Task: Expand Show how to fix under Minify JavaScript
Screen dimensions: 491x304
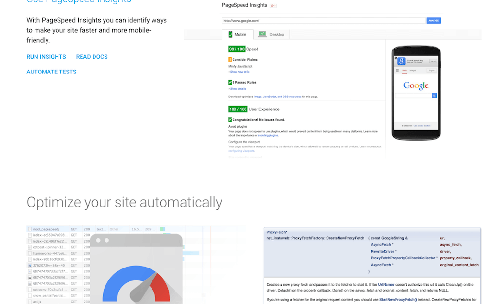Action: [240, 72]
